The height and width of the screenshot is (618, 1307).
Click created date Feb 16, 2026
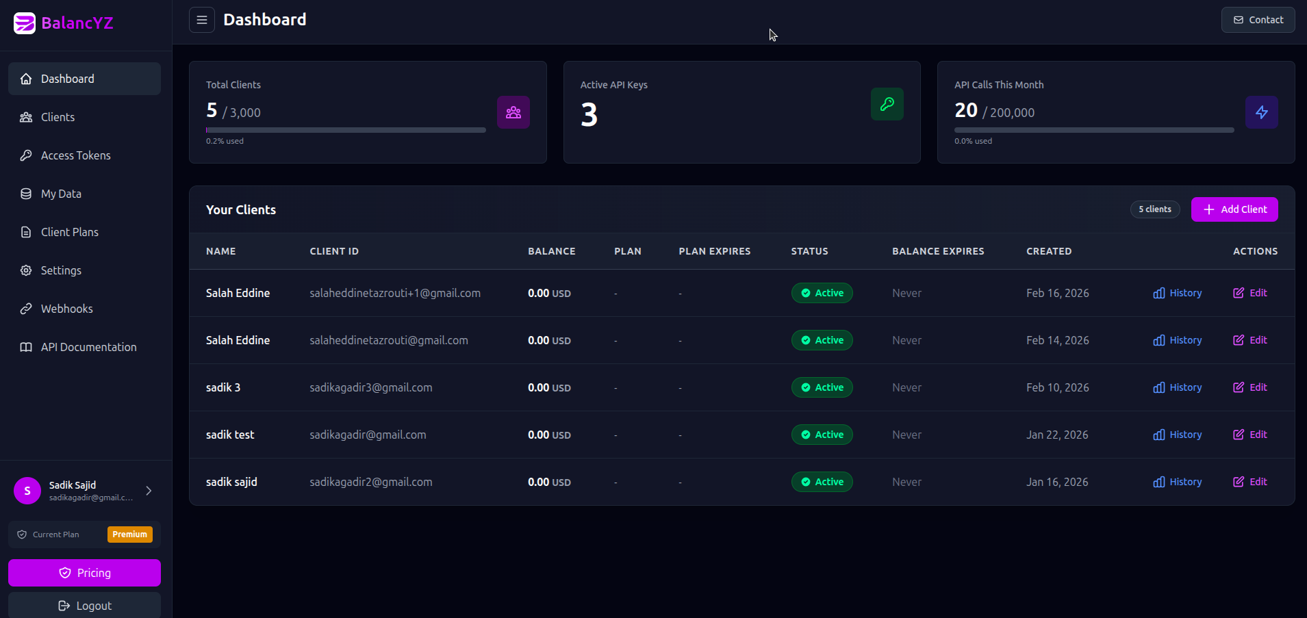pyautogui.click(x=1058, y=293)
